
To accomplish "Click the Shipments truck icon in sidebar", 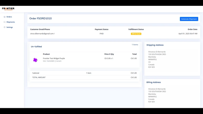I will (5, 22).
